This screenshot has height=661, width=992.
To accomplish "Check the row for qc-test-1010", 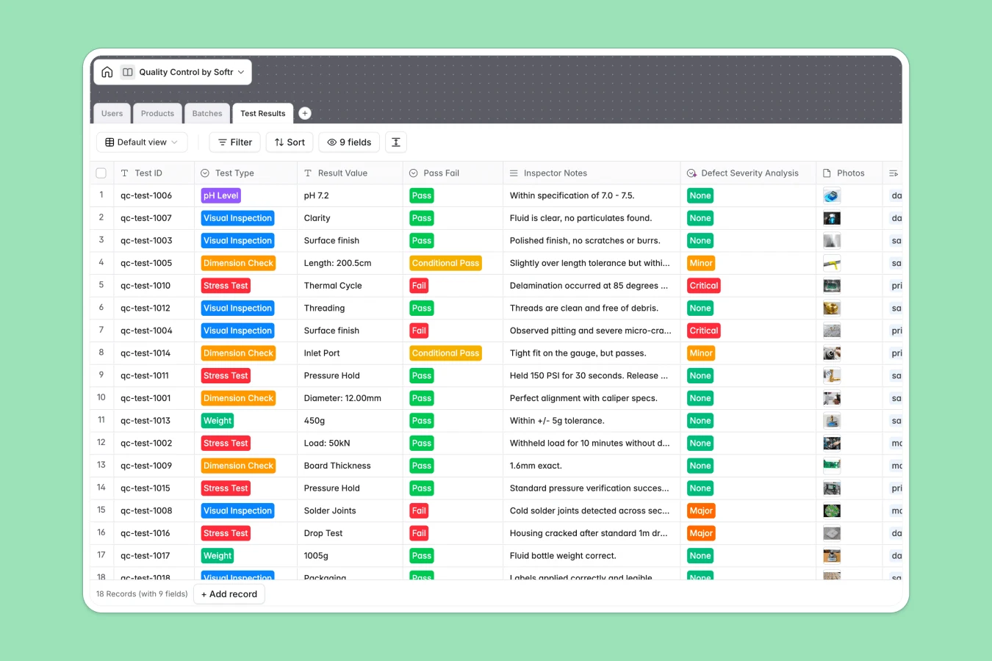I will 101,285.
